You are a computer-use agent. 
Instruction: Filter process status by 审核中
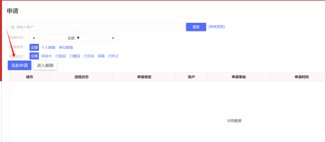47,56
